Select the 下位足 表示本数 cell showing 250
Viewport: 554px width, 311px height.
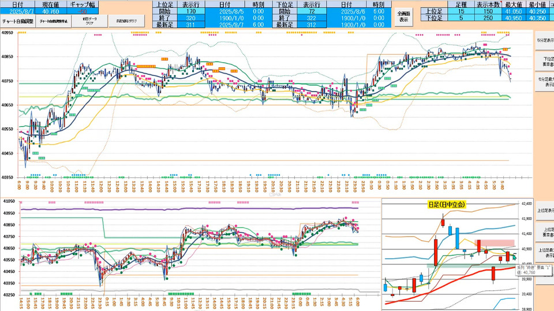click(x=489, y=18)
